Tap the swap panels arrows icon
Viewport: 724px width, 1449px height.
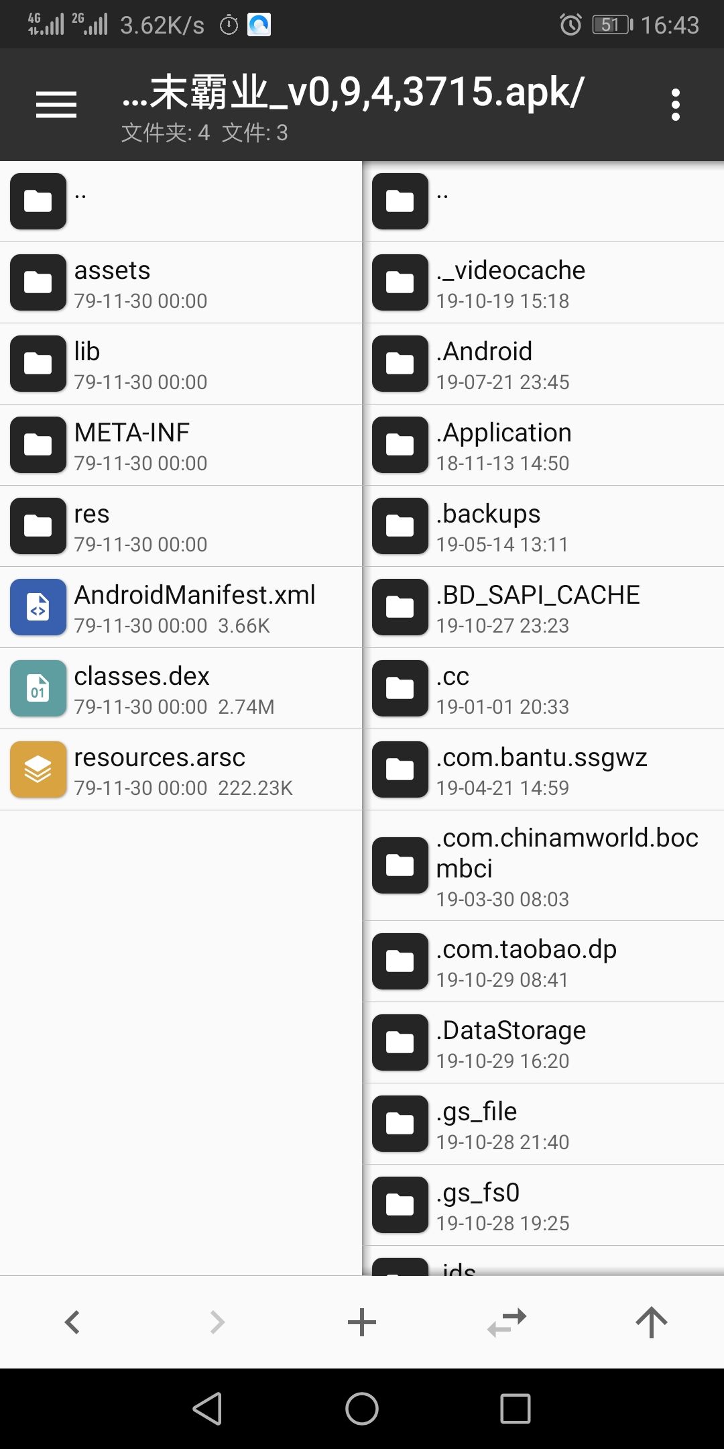(x=507, y=1322)
